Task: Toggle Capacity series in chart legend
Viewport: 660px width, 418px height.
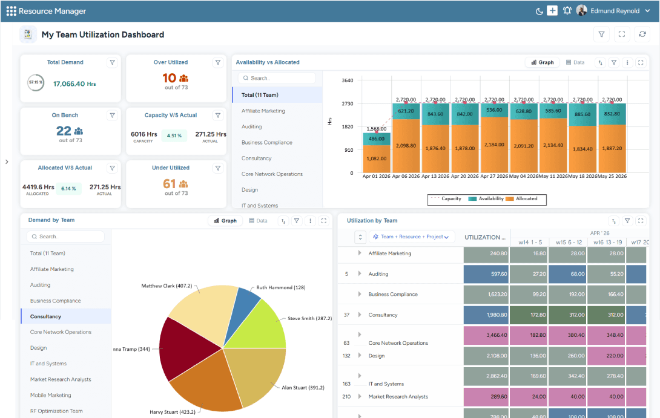Action: coord(446,198)
